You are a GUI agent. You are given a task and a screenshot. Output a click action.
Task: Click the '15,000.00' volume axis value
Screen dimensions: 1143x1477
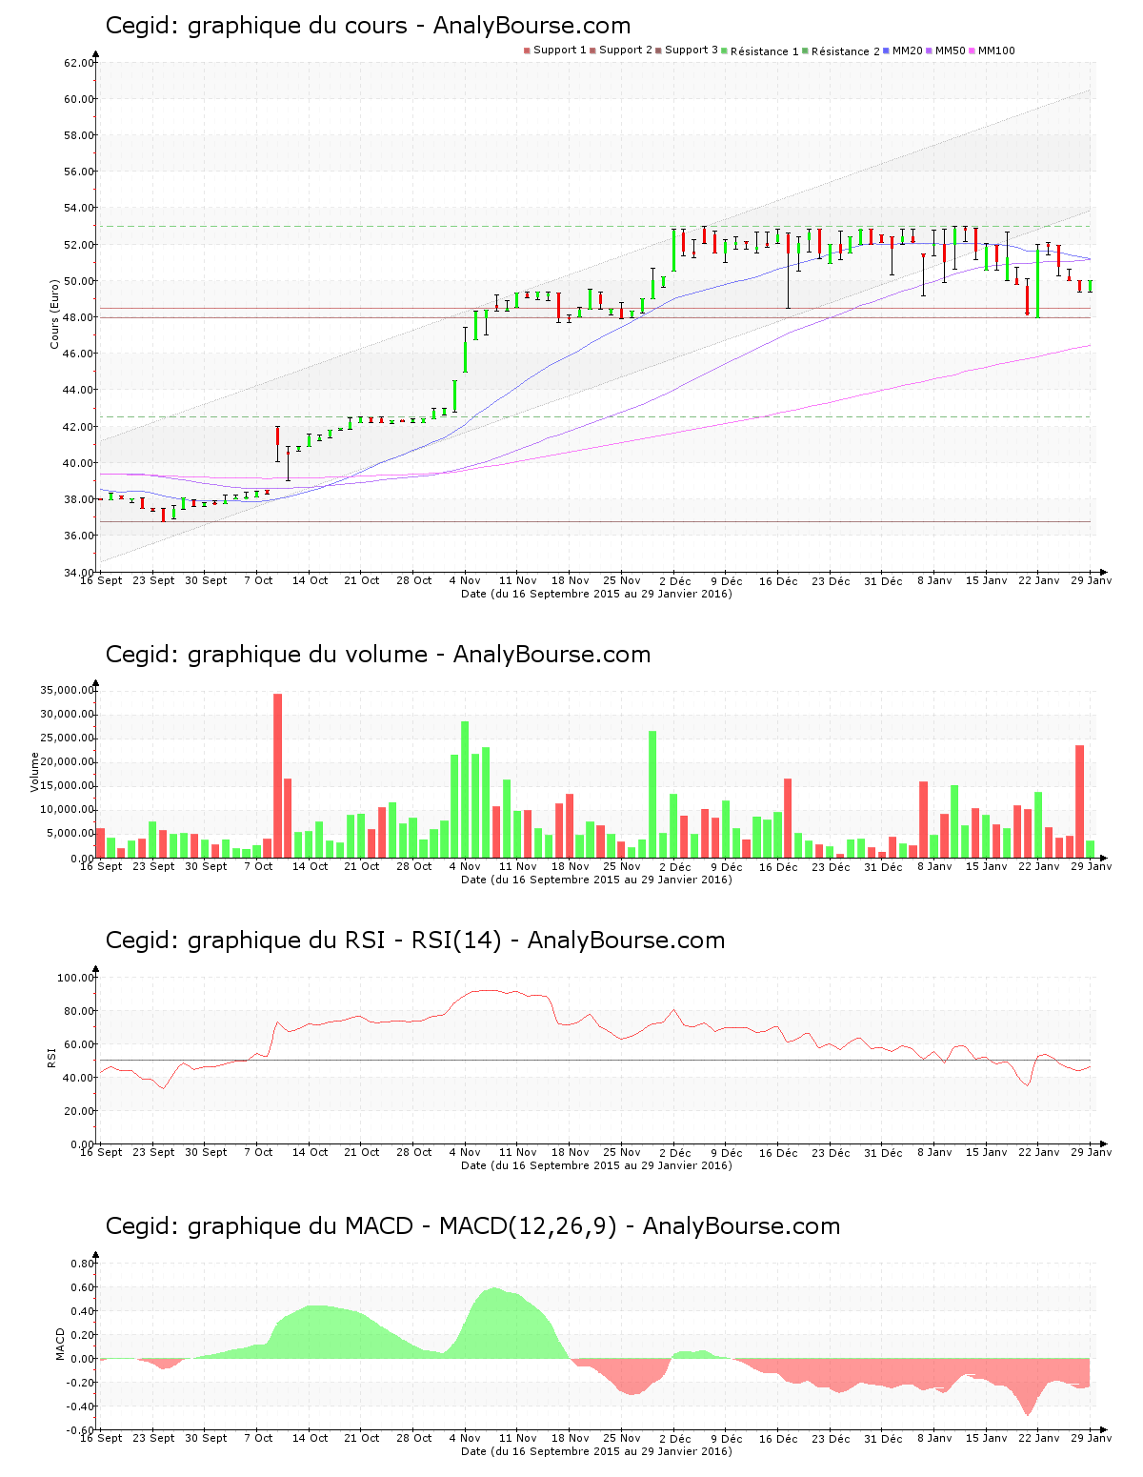67,785
